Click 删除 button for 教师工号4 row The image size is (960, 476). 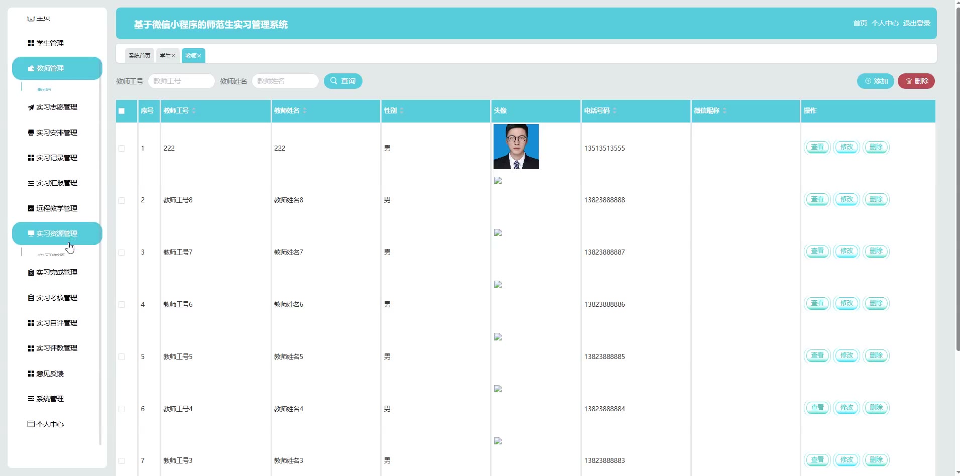click(876, 408)
